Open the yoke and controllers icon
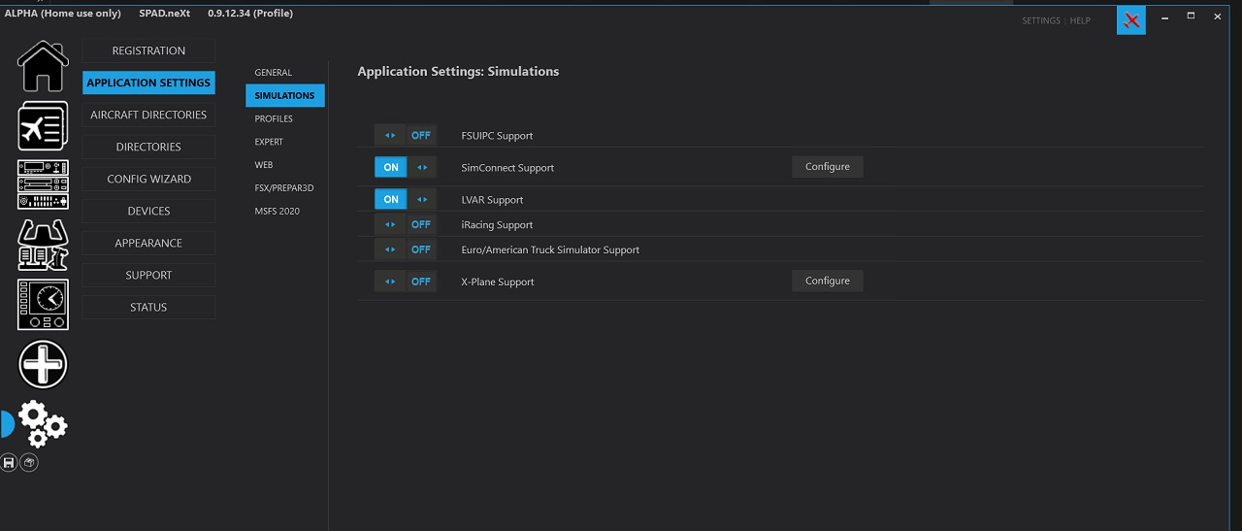 (x=43, y=245)
